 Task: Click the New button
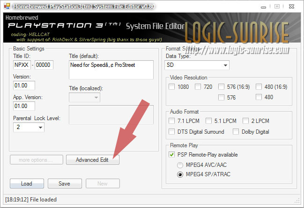(x=103, y=183)
